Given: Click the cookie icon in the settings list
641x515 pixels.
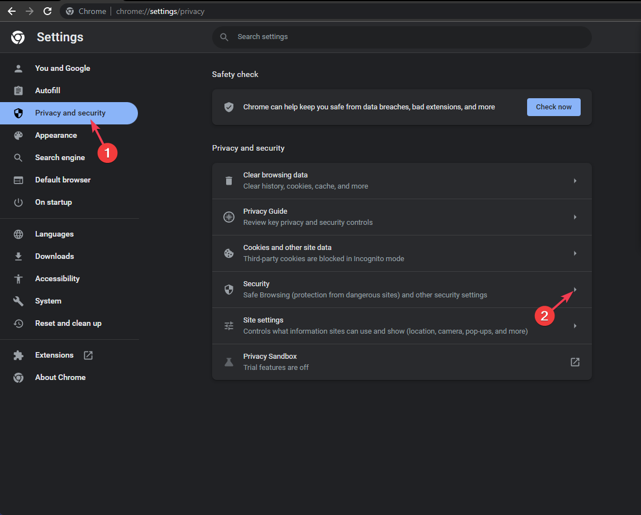Looking at the screenshot, I should coord(228,253).
